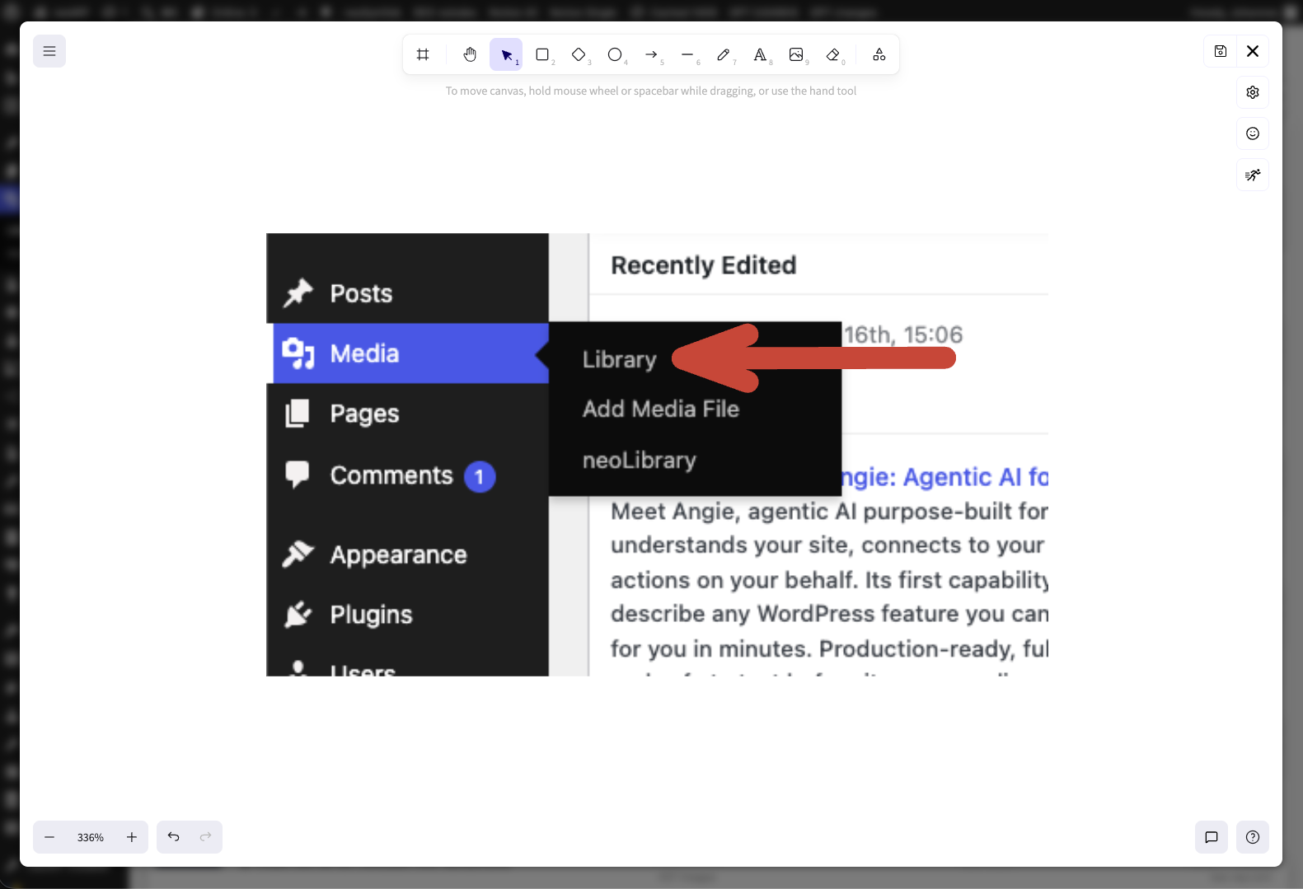Open the help question mark button
This screenshot has width=1303, height=889.
(1253, 837)
